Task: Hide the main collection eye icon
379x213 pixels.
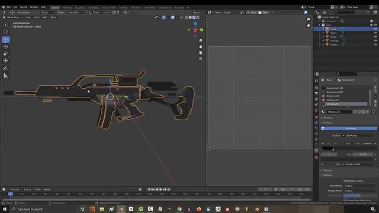Action: [375, 25]
